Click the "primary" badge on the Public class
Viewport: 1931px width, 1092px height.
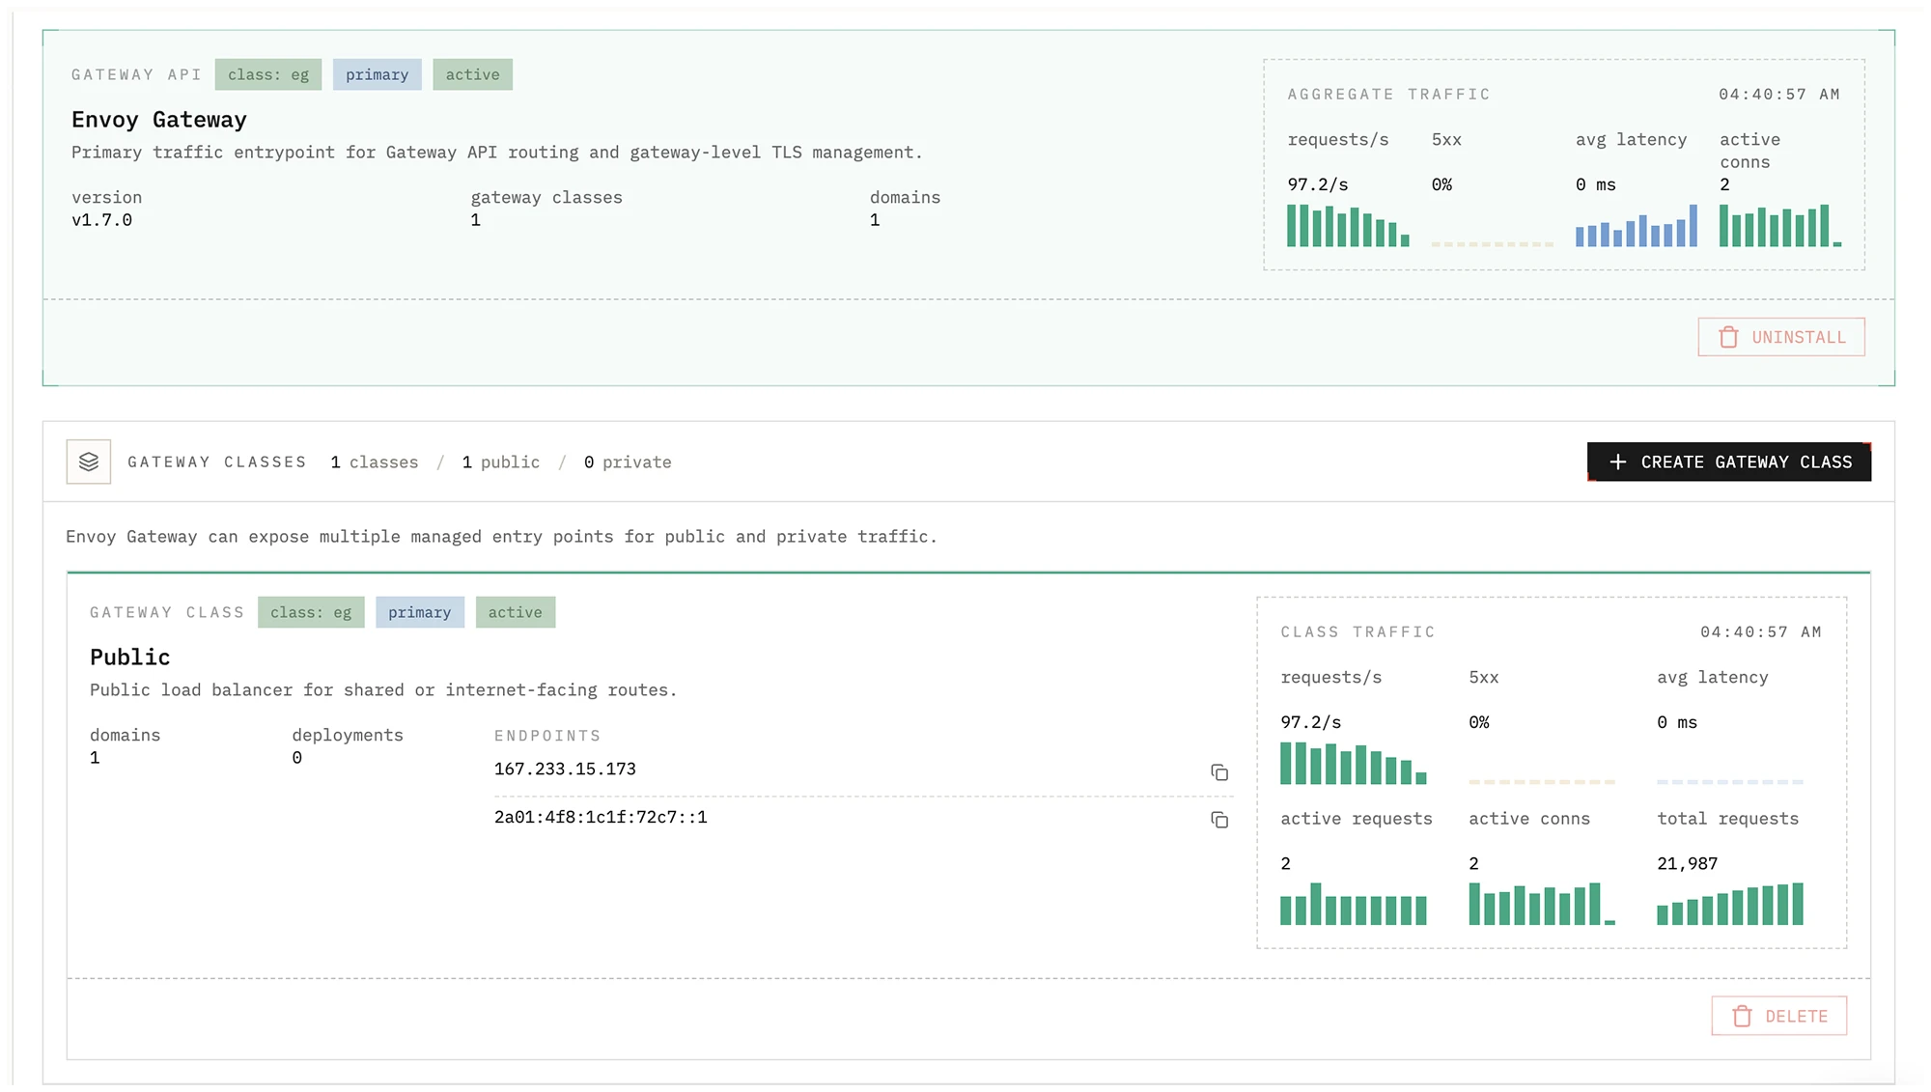420,611
